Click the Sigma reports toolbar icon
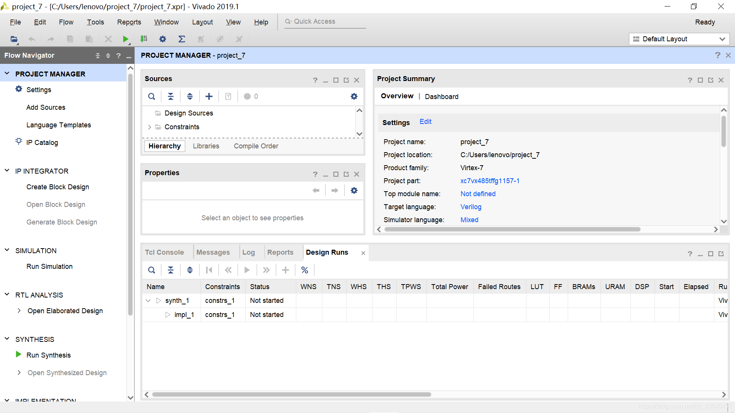Viewport: 735px width, 413px height. coord(182,39)
